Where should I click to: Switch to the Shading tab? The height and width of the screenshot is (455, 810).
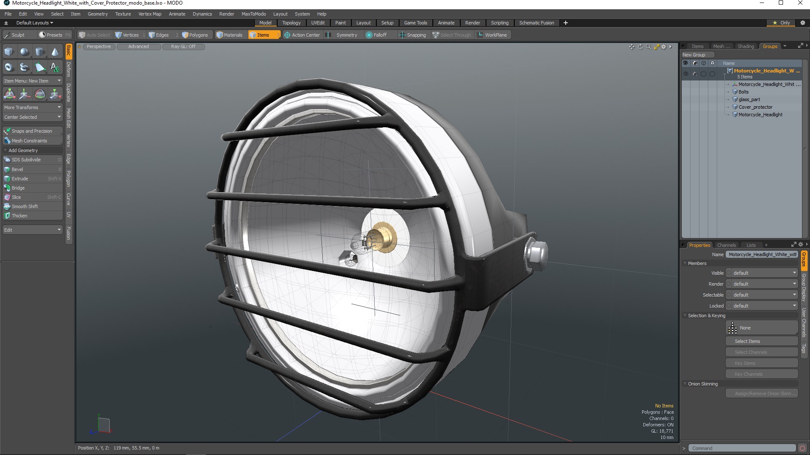(x=745, y=46)
